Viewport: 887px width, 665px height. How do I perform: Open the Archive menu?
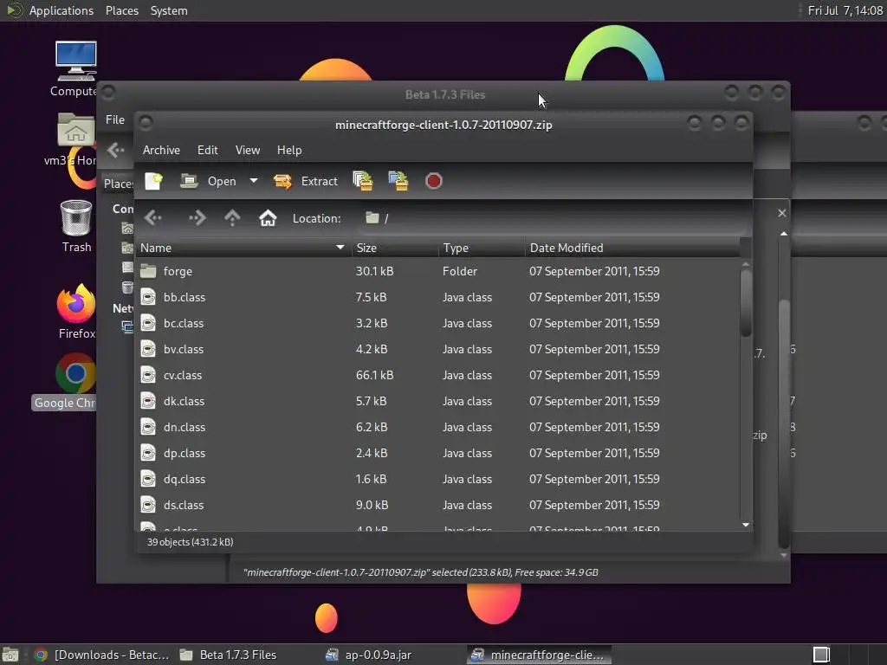point(161,151)
